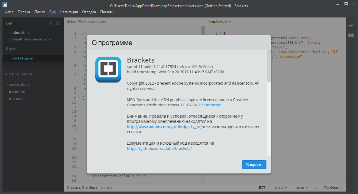Open the Отладка menu
This screenshot has width=358, height=194.
[x=89, y=12]
